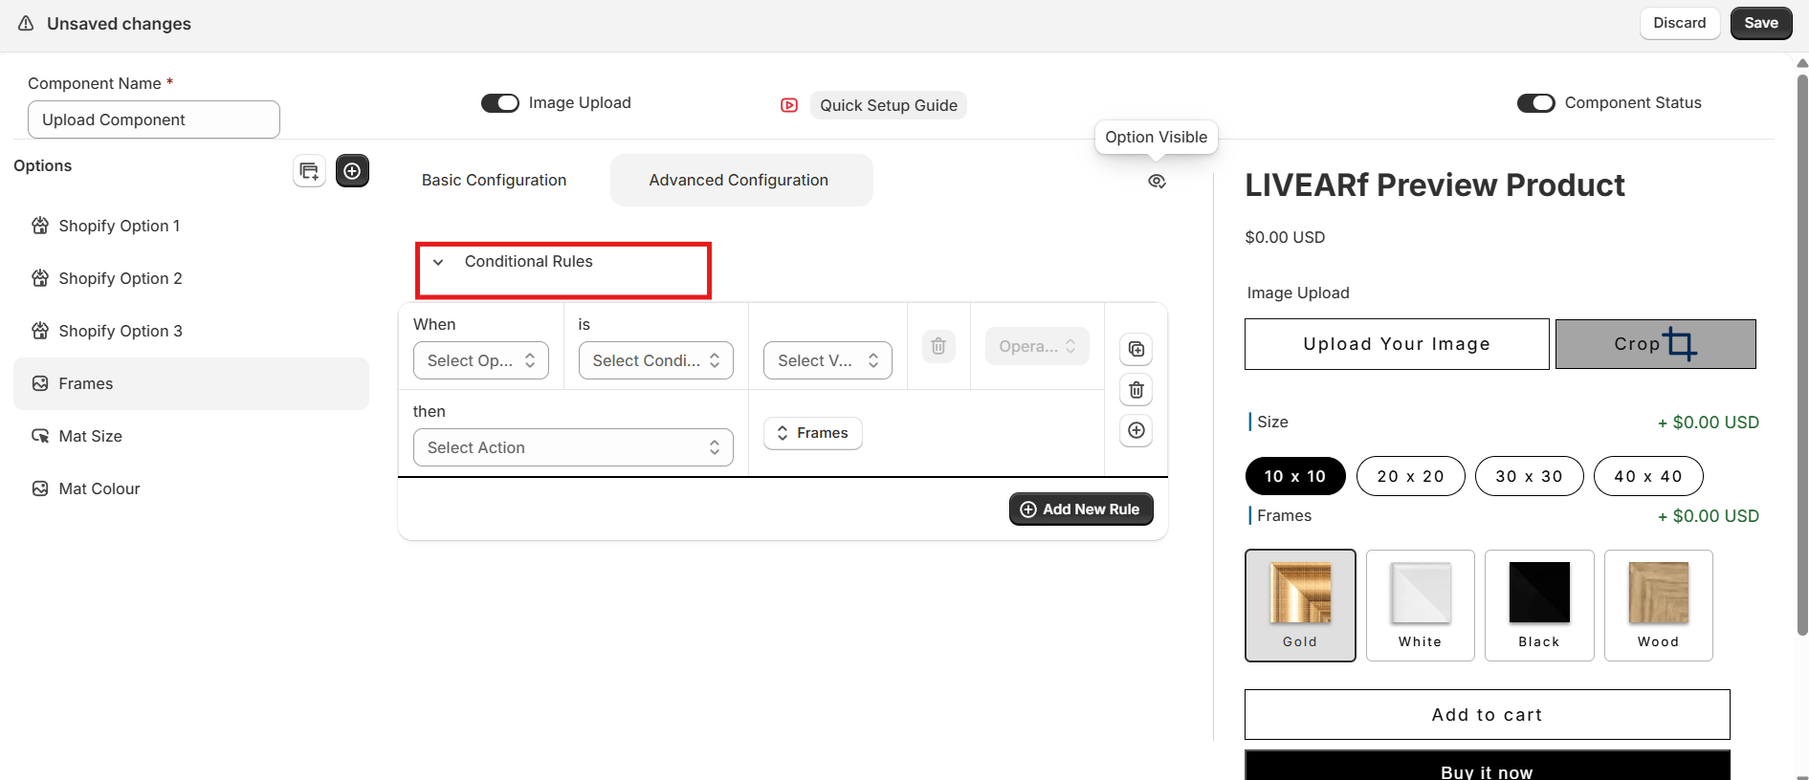The width and height of the screenshot is (1809, 780).
Task: Click the Shopify Option 3 icon
Action: point(40,331)
